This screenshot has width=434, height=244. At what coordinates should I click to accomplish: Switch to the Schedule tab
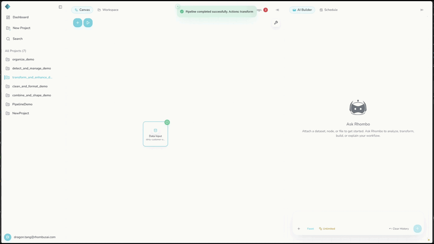329,10
